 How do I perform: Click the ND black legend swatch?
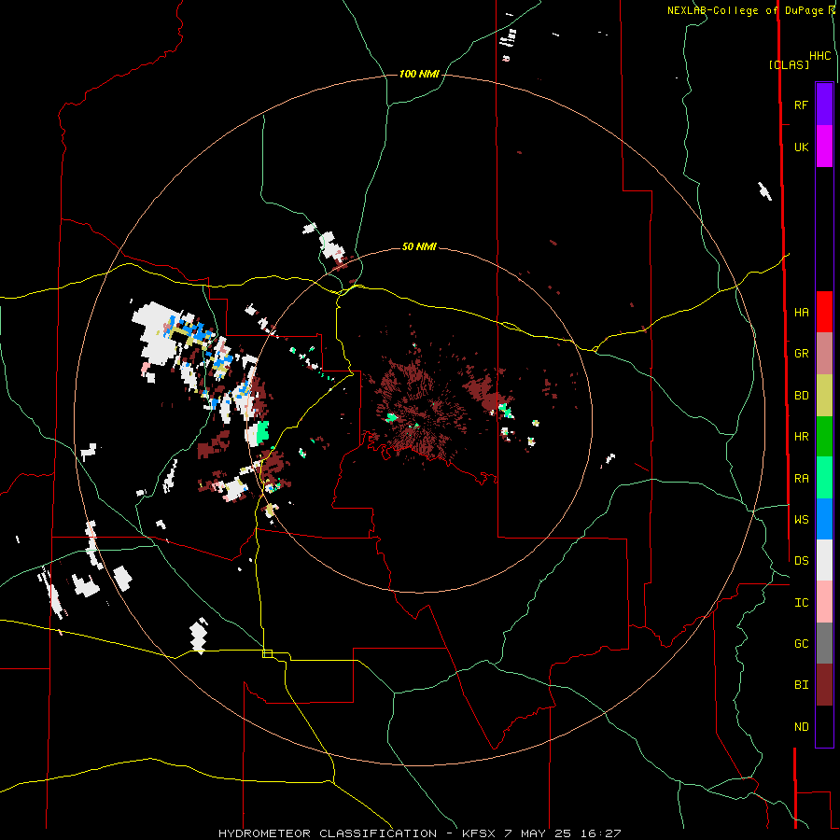824,726
